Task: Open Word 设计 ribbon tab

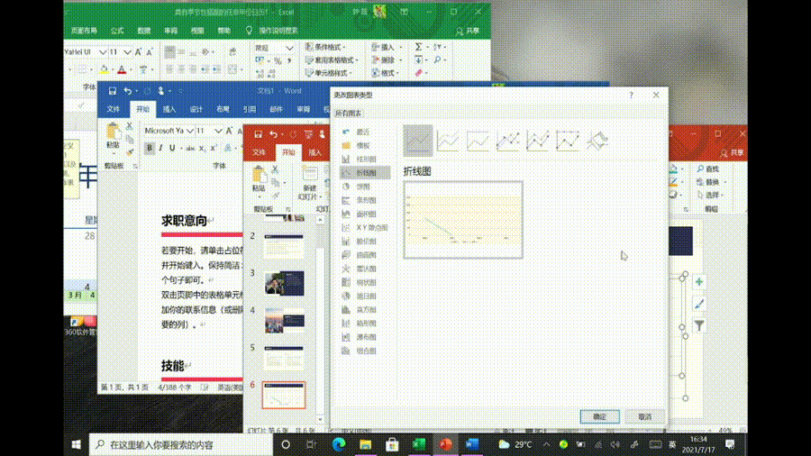Action: pos(196,109)
